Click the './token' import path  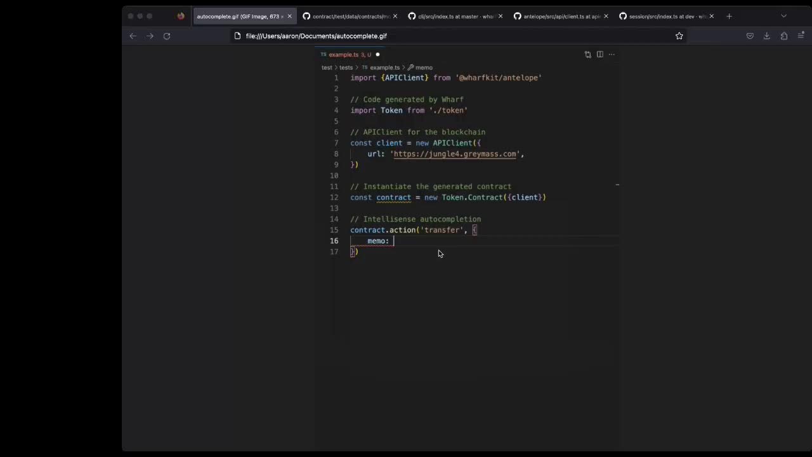(x=449, y=110)
